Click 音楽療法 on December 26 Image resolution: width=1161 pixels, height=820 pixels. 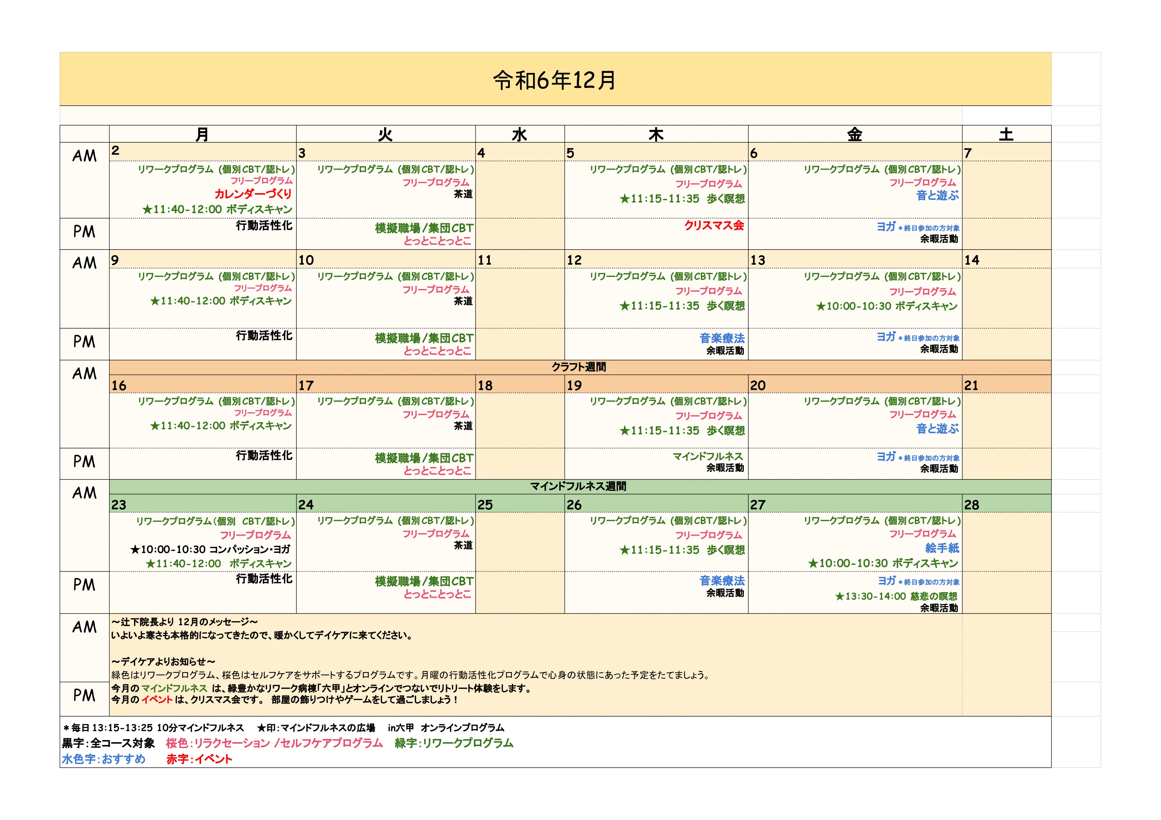[x=722, y=581]
